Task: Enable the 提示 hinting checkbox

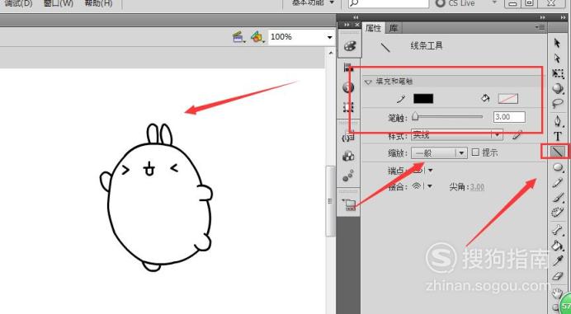Action: click(475, 152)
